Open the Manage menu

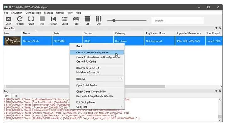click(x=48, y=13)
